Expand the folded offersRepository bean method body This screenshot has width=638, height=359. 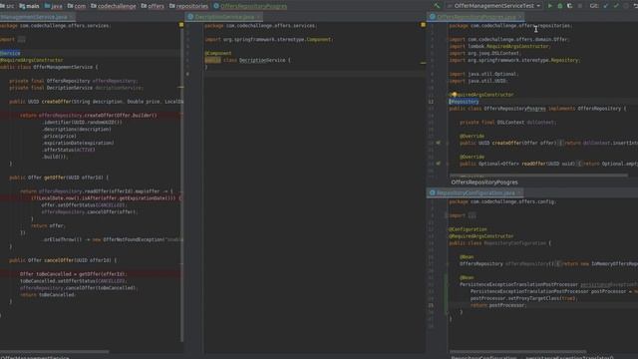point(558,264)
